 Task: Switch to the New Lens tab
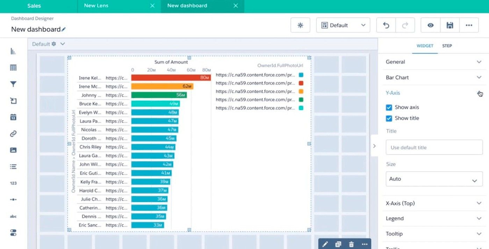pos(96,6)
